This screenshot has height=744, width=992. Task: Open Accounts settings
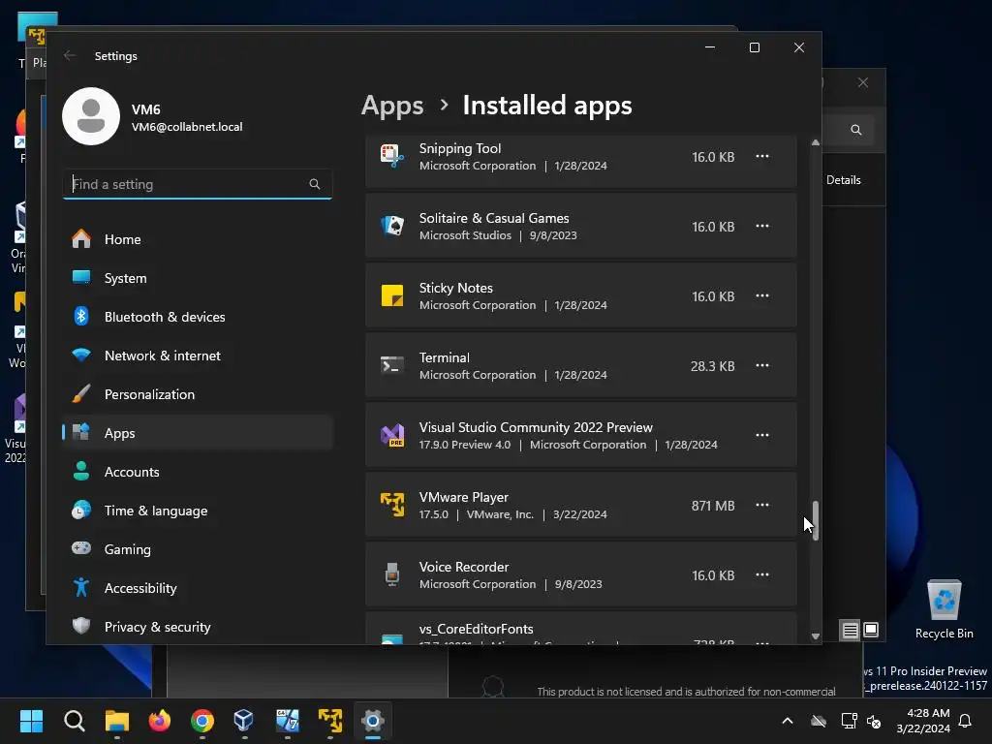point(198,472)
